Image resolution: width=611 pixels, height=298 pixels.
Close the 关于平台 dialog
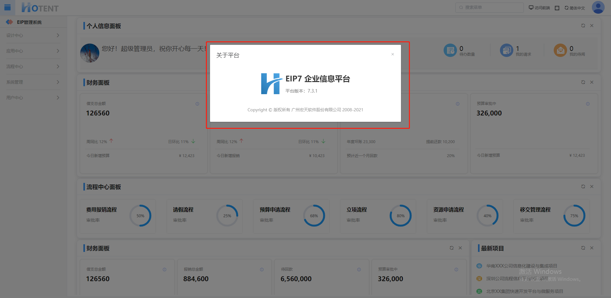393,54
